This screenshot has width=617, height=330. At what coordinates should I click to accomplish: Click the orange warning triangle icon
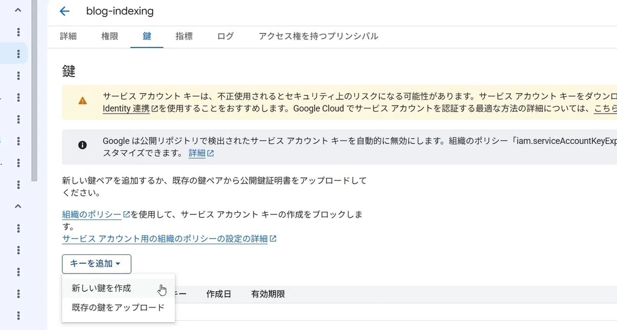pos(82,101)
